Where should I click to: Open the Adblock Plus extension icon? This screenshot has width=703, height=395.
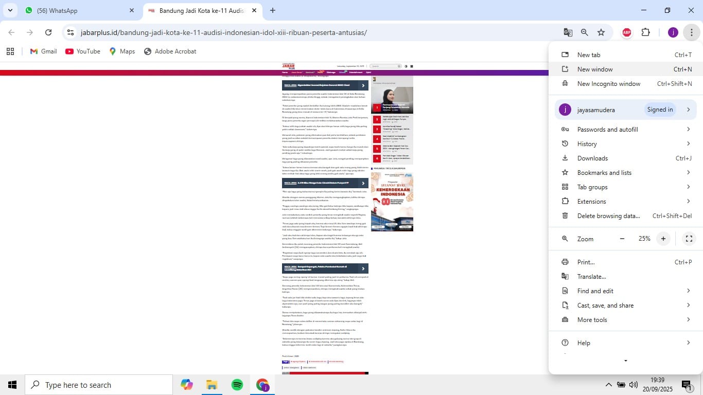click(x=627, y=32)
